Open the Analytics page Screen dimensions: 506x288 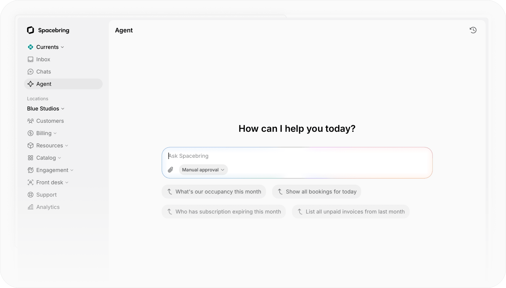pyautogui.click(x=63, y=207)
